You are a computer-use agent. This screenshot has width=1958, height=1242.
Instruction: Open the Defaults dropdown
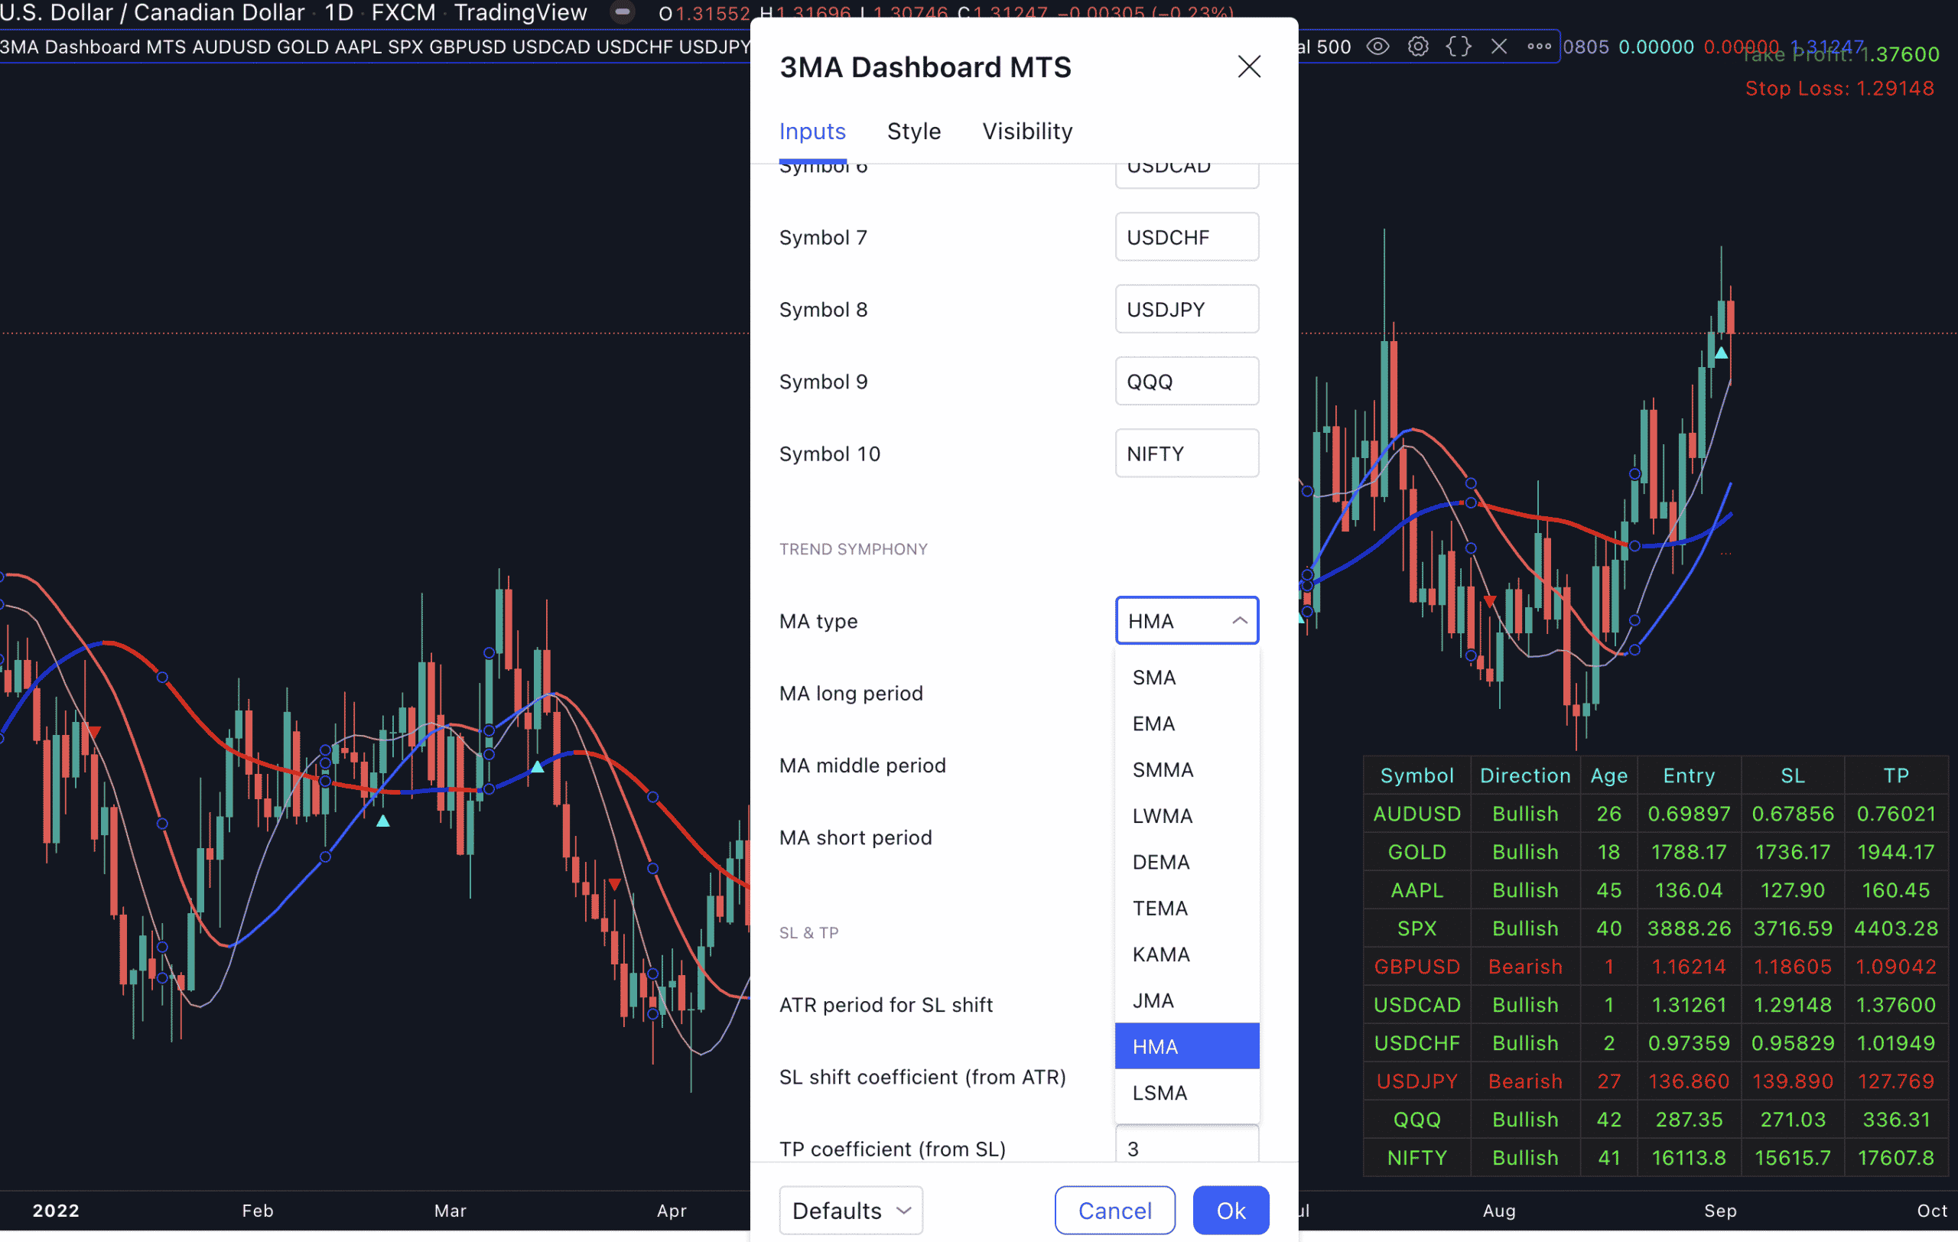[x=851, y=1209]
